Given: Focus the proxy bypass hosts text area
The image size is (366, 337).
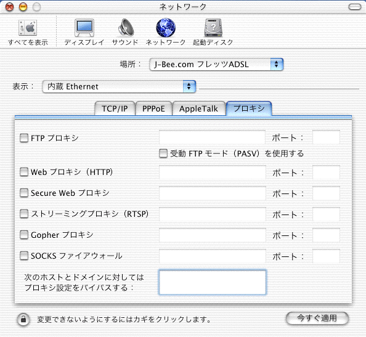Looking at the screenshot, I should (x=213, y=282).
